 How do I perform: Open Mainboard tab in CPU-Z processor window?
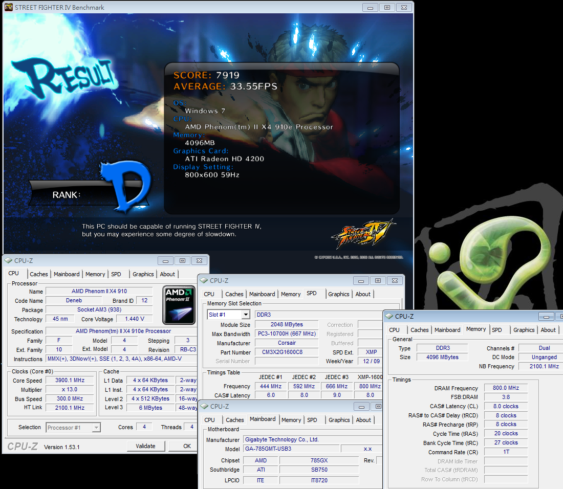pyautogui.click(x=67, y=274)
